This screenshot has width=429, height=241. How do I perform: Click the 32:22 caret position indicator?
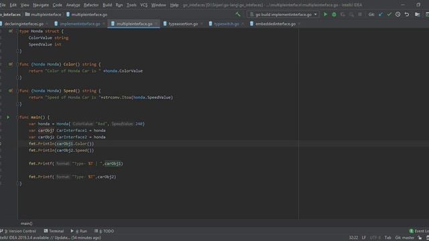(353, 238)
